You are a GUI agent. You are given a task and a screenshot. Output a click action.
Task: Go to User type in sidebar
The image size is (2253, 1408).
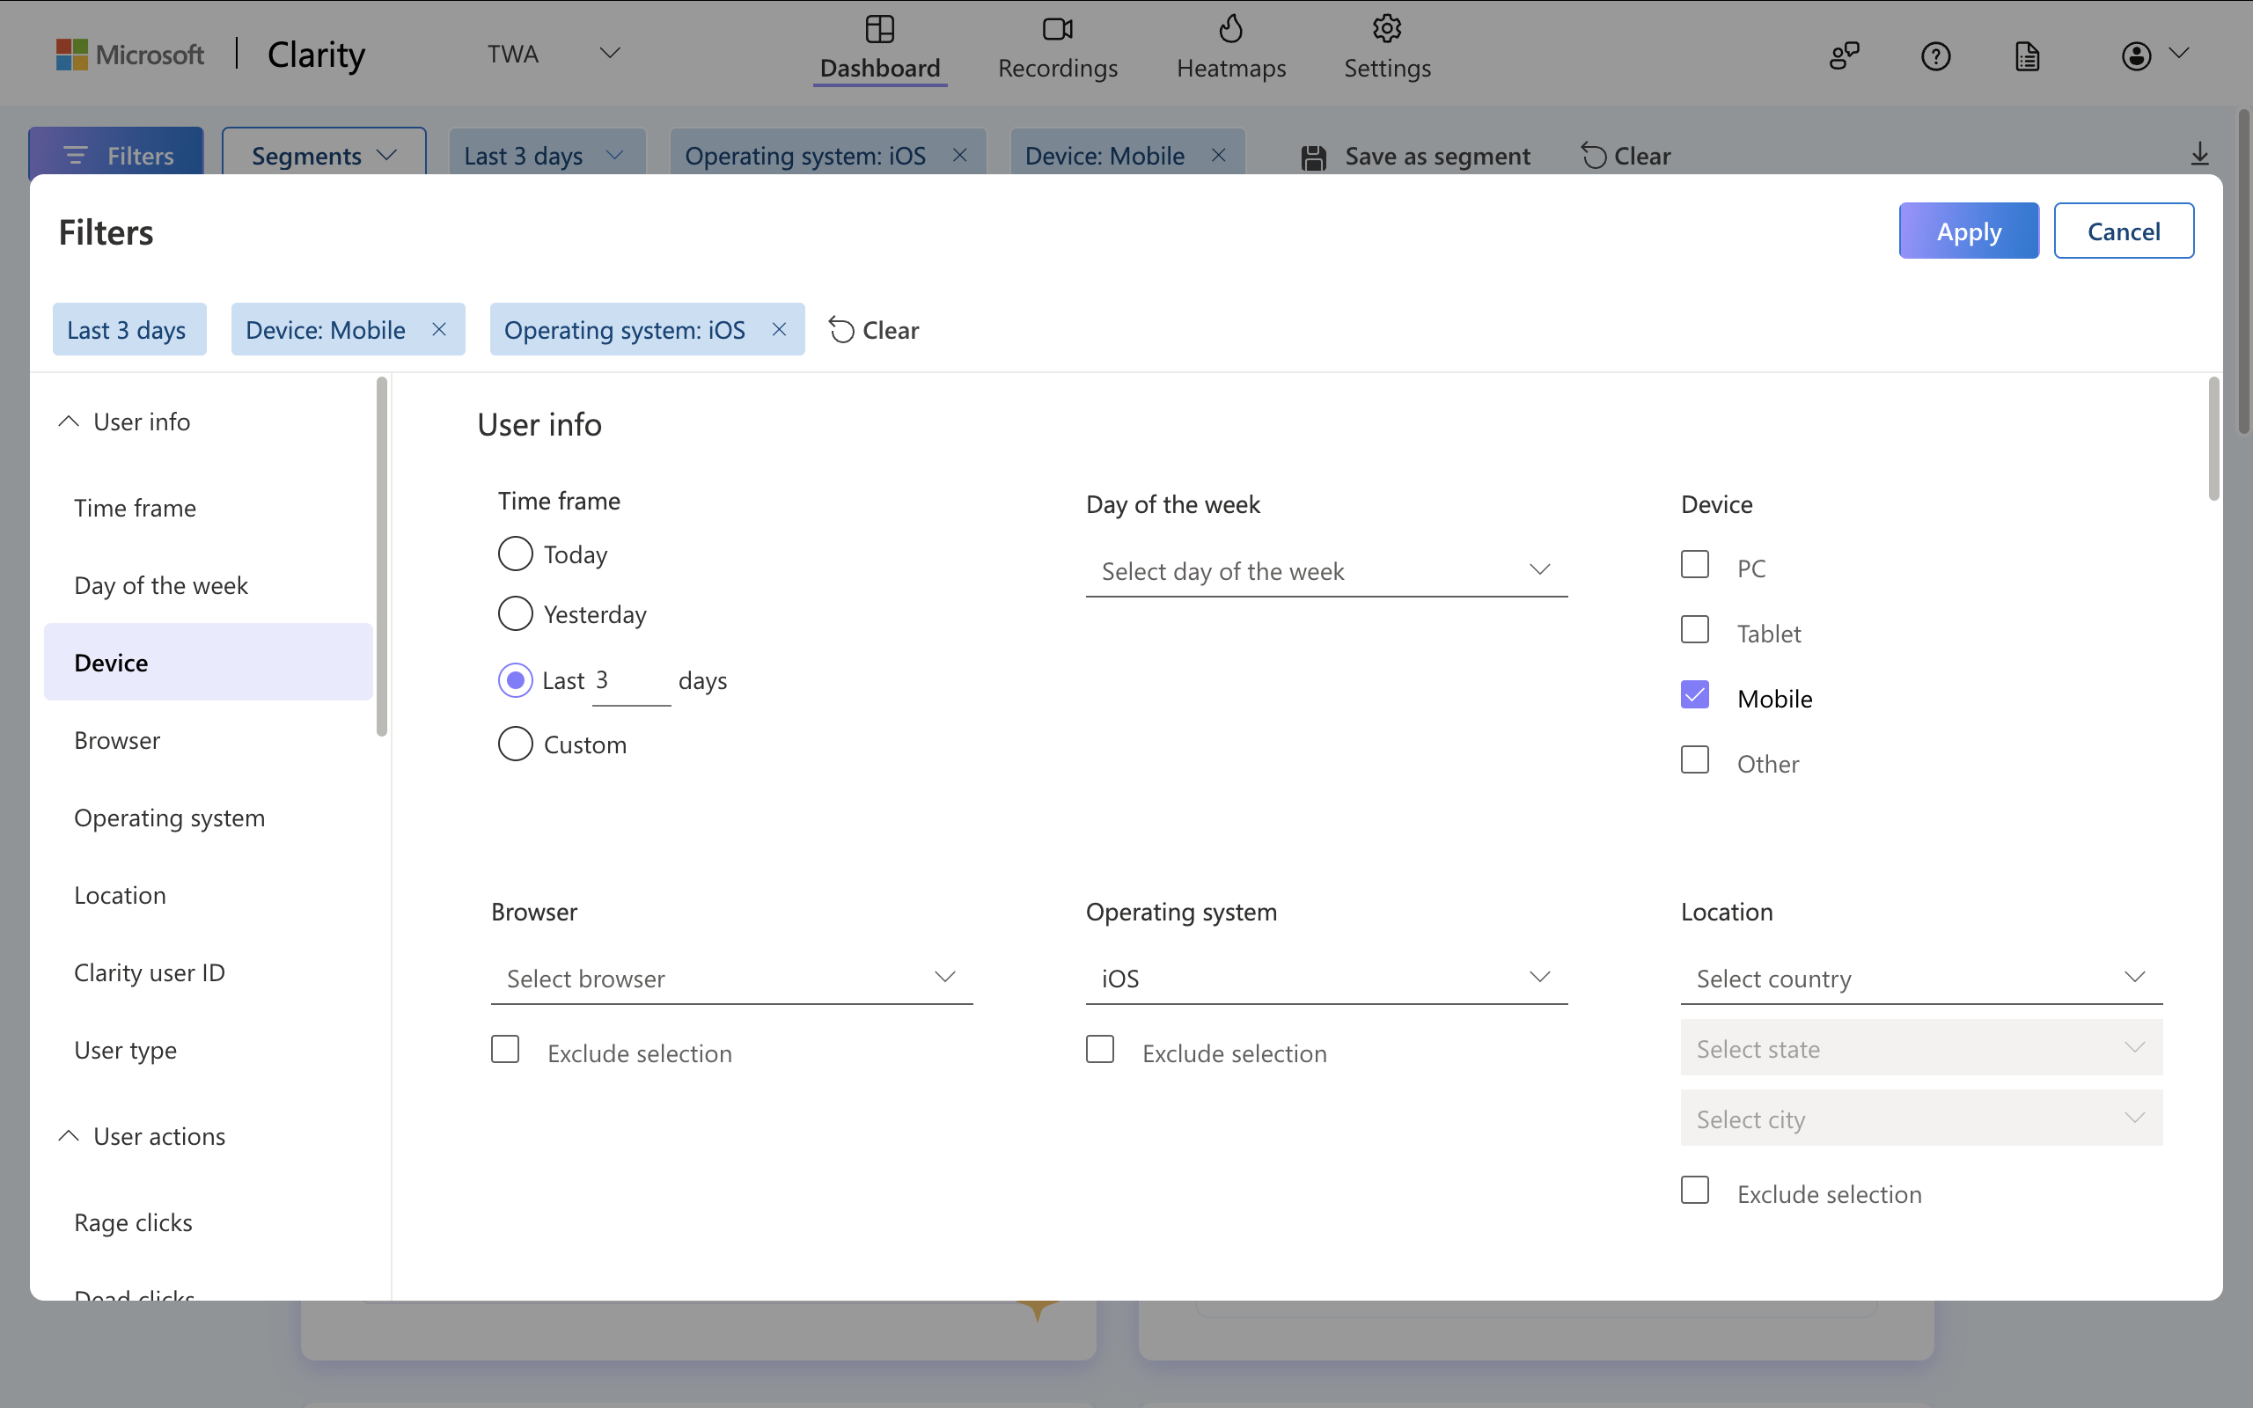click(x=208, y=1050)
